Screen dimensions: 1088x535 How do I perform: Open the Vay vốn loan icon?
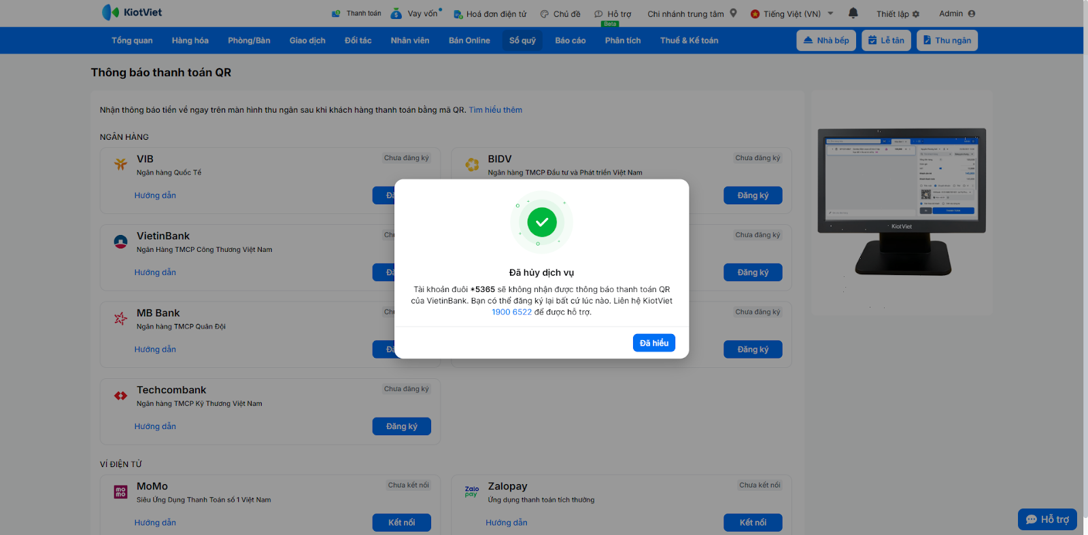[x=396, y=14]
